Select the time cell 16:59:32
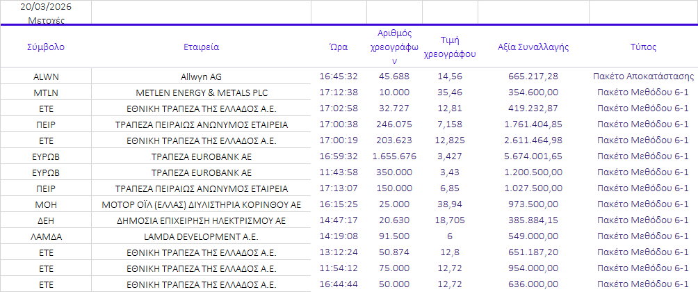This screenshot has width=698, height=292. pos(339,156)
